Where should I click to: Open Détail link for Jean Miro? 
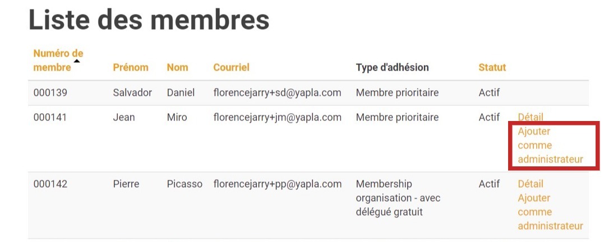point(530,117)
